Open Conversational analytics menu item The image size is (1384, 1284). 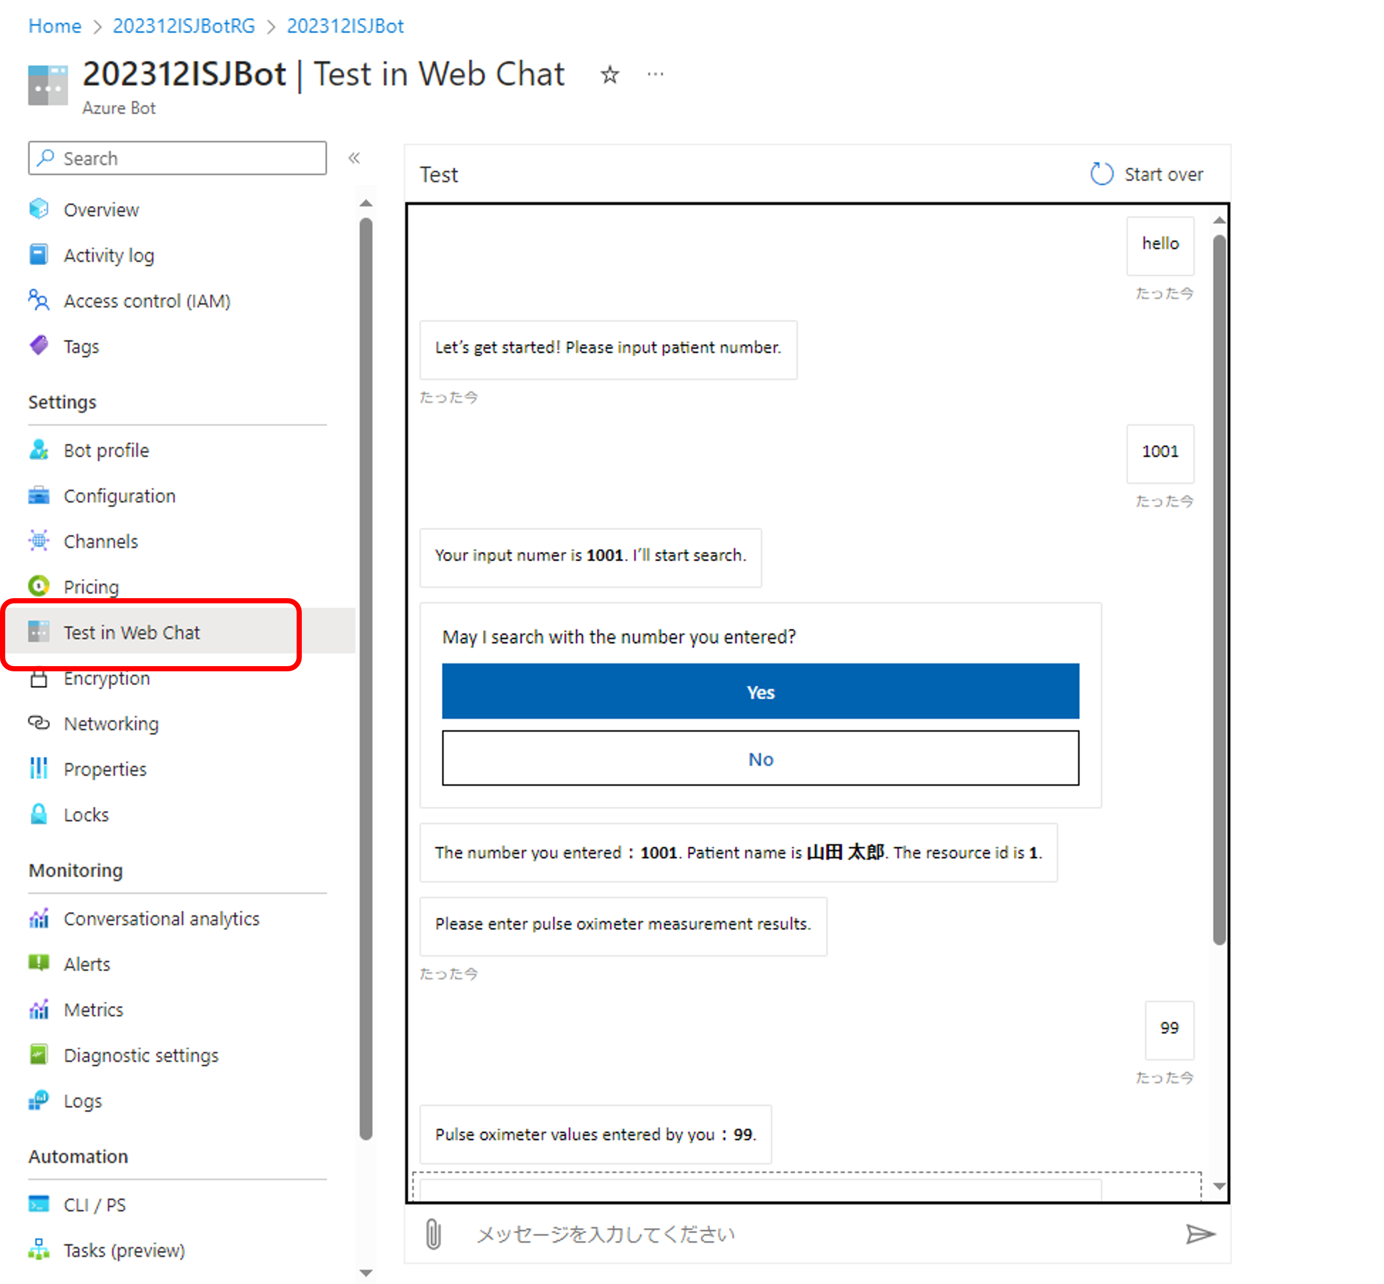pyautogui.click(x=161, y=919)
